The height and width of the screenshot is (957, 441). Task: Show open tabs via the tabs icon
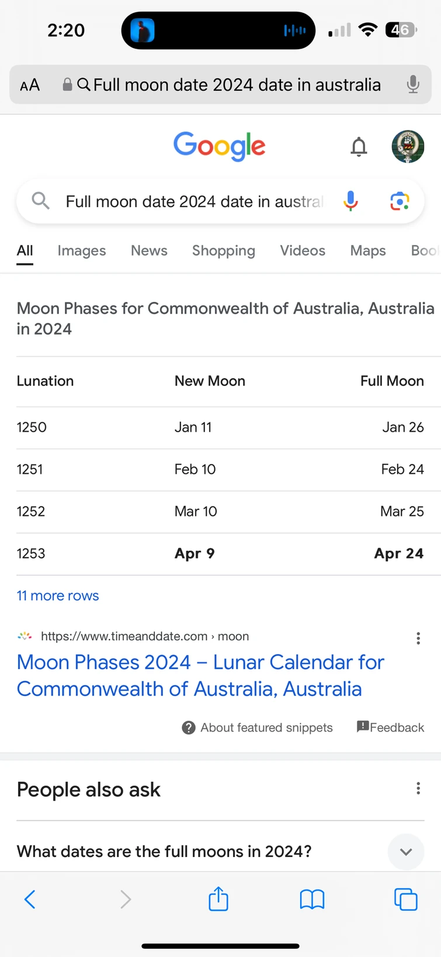(x=406, y=900)
